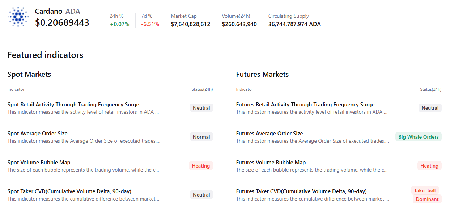Viewport: 450px width, 211px height.
Task: Open the Spot Taker CVD indicator
Action: [x=69, y=191]
